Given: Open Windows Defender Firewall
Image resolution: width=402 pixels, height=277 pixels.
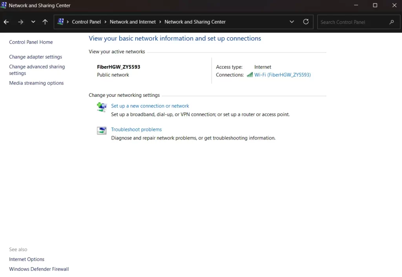Looking at the screenshot, I should coord(39,269).
